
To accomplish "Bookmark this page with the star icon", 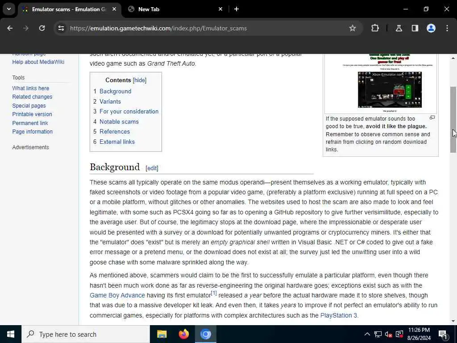I will click(x=353, y=28).
